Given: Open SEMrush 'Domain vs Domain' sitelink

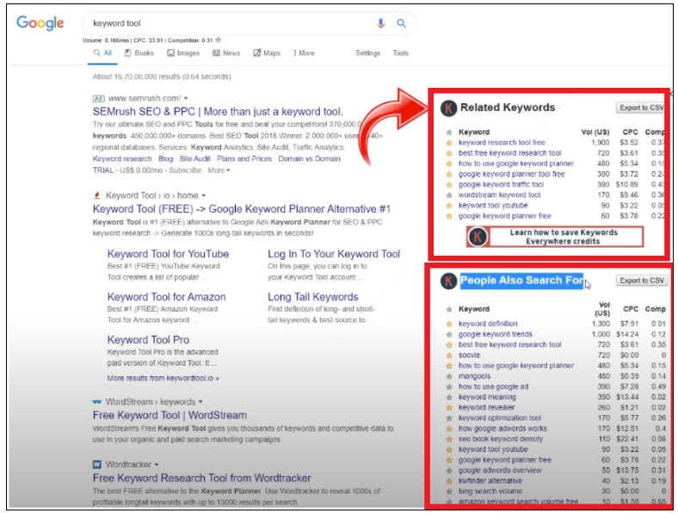Looking at the screenshot, I should click(x=309, y=158).
